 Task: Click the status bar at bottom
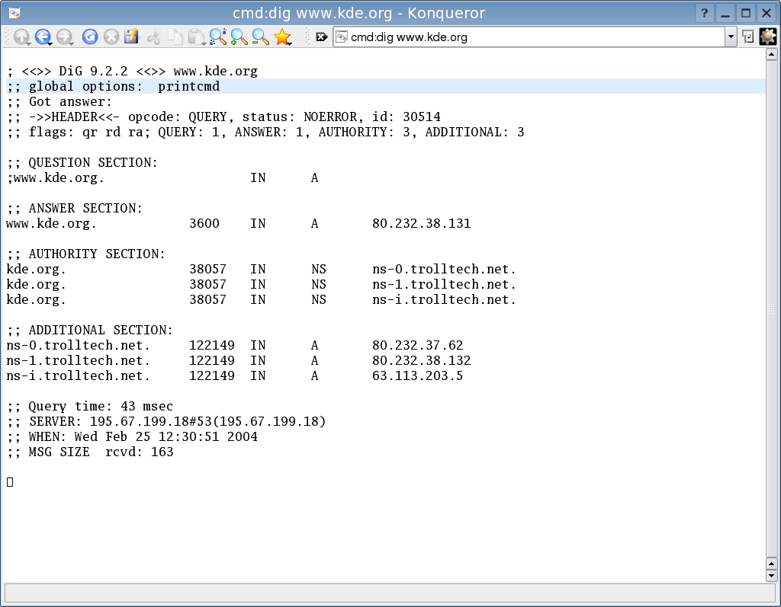[390, 593]
